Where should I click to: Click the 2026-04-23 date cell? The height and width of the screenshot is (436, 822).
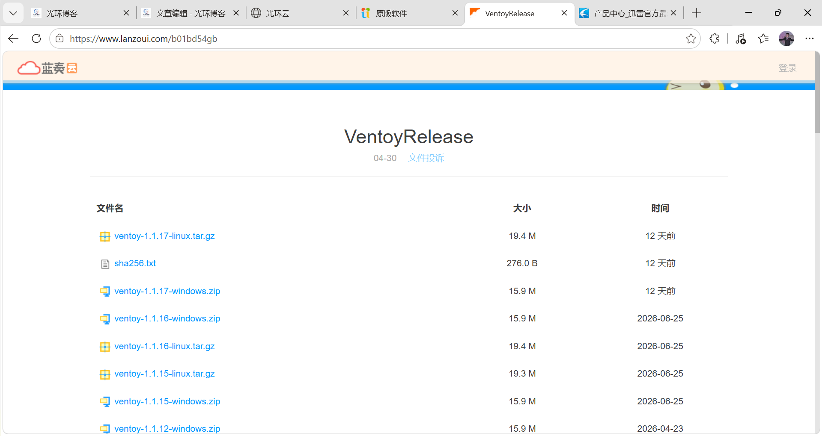click(660, 429)
